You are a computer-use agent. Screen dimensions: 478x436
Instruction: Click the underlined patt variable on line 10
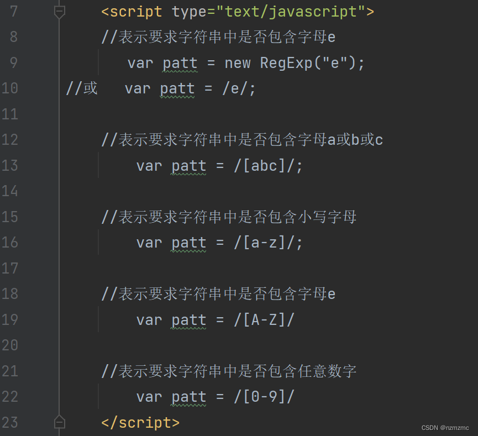[177, 90]
